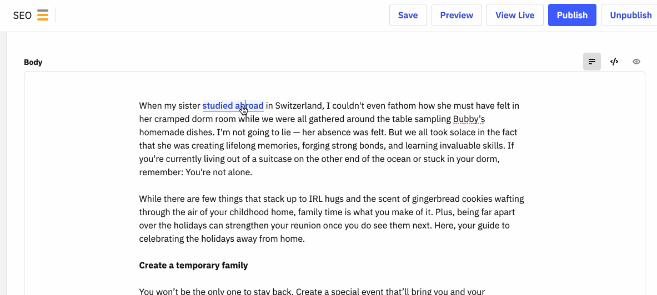The image size is (657, 295).
Task: Switch Body to HTML code view
Action: pos(614,62)
